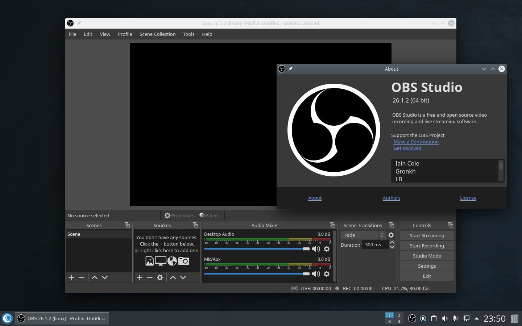Open the Scene Collection menu
This screenshot has width=522, height=326.
157,34
